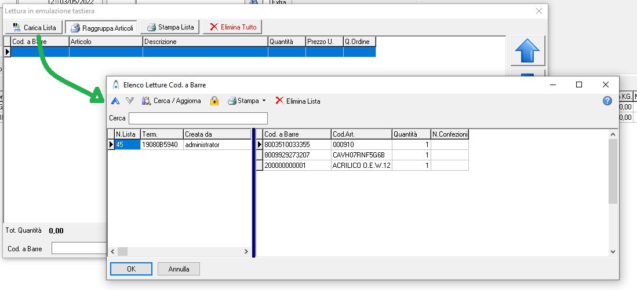Click the blue up arrow in Elenco toolbar

115,101
